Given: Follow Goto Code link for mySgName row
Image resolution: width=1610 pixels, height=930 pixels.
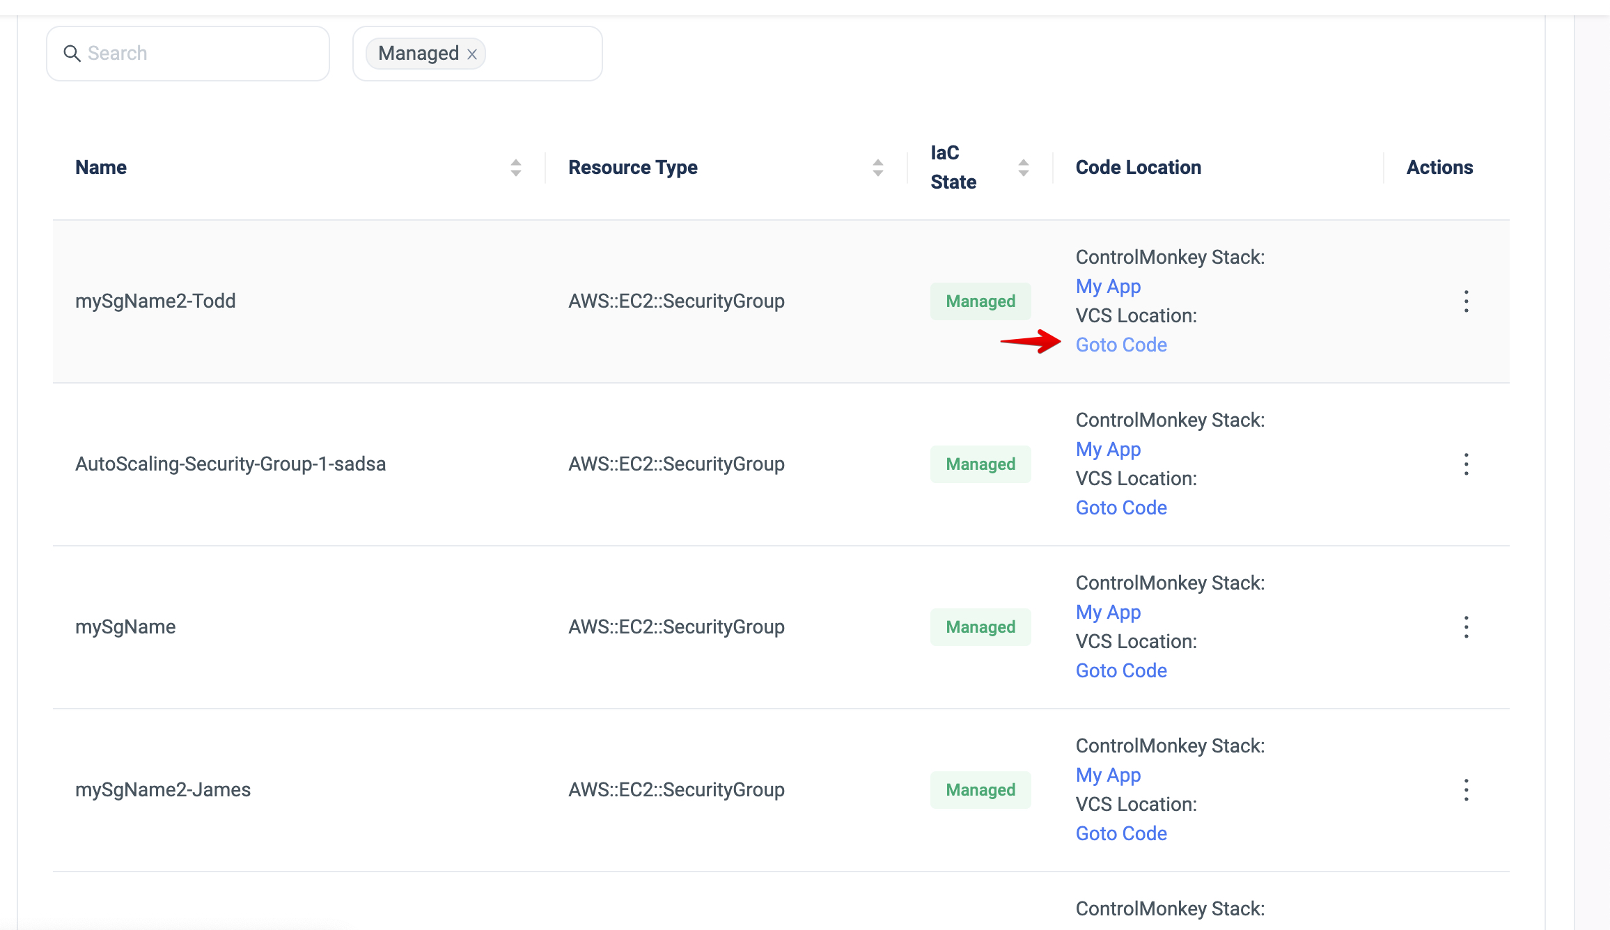Looking at the screenshot, I should (1121, 670).
